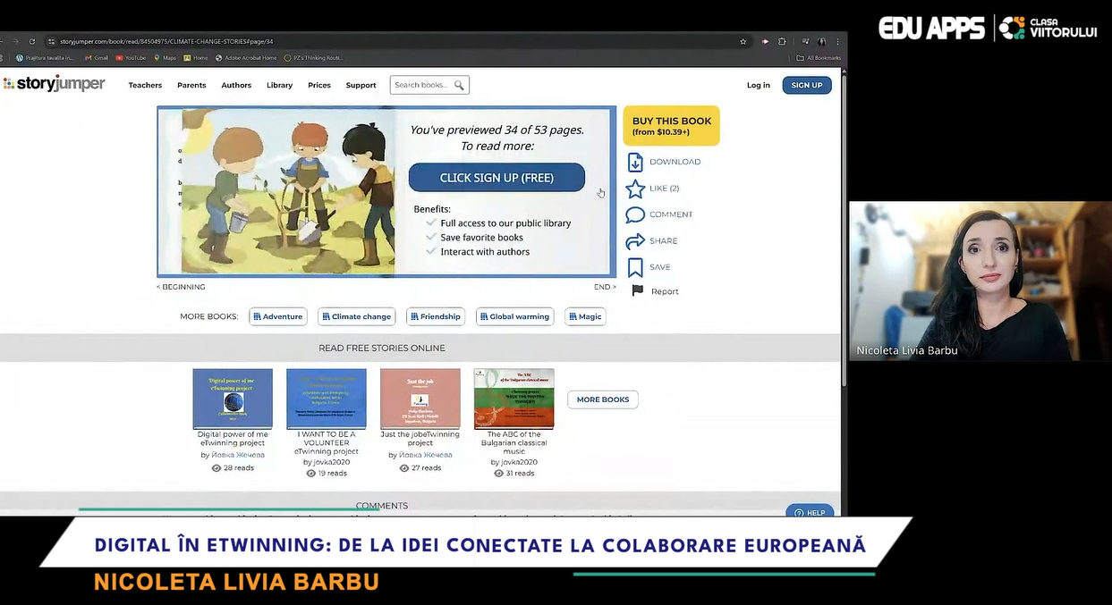Viewport: 1112px width, 605px height.
Task: Click the StoryJumper logo
Action: coord(54,84)
